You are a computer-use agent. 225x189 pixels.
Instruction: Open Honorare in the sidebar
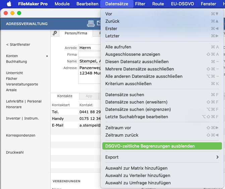(x=14, y=107)
